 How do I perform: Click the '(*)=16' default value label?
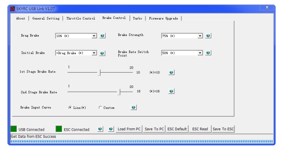click(x=155, y=91)
